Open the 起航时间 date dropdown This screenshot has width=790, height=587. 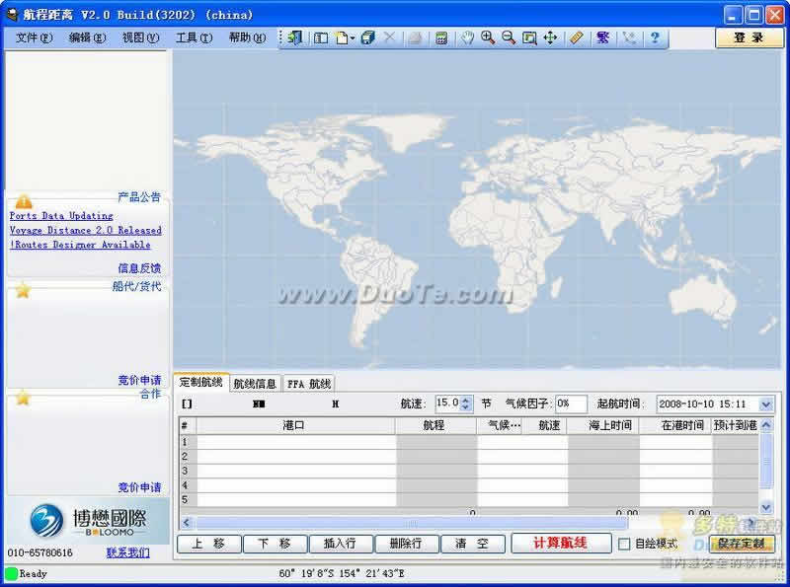[766, 404]
